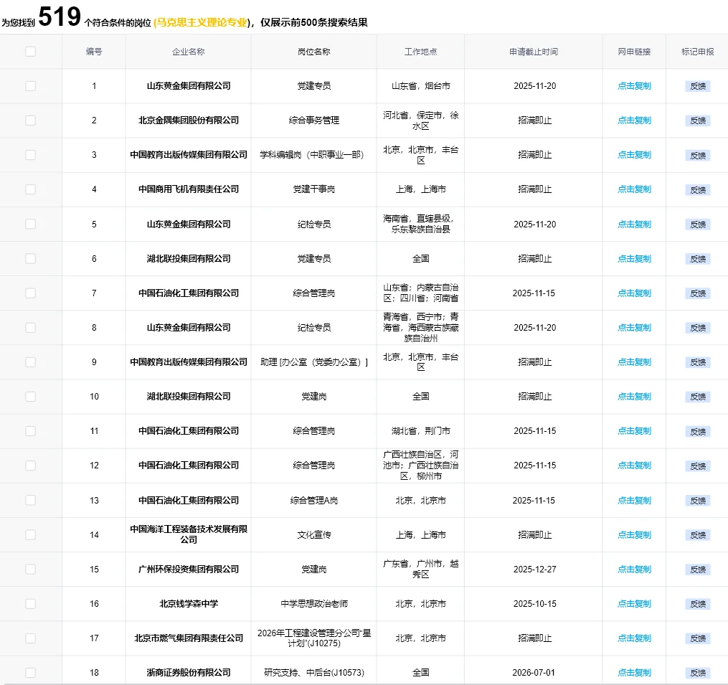The height and width of the screenshot is (685, 728).
Task: Click position 研究支持、中后台(J10573)
Action: (x=314, y=673)
